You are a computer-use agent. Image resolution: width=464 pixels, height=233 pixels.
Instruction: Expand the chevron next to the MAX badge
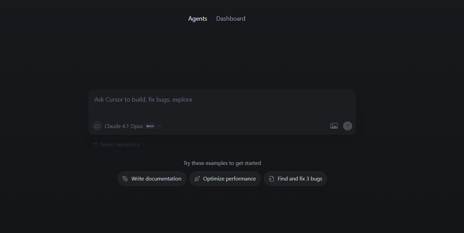[x=160, y=126]
